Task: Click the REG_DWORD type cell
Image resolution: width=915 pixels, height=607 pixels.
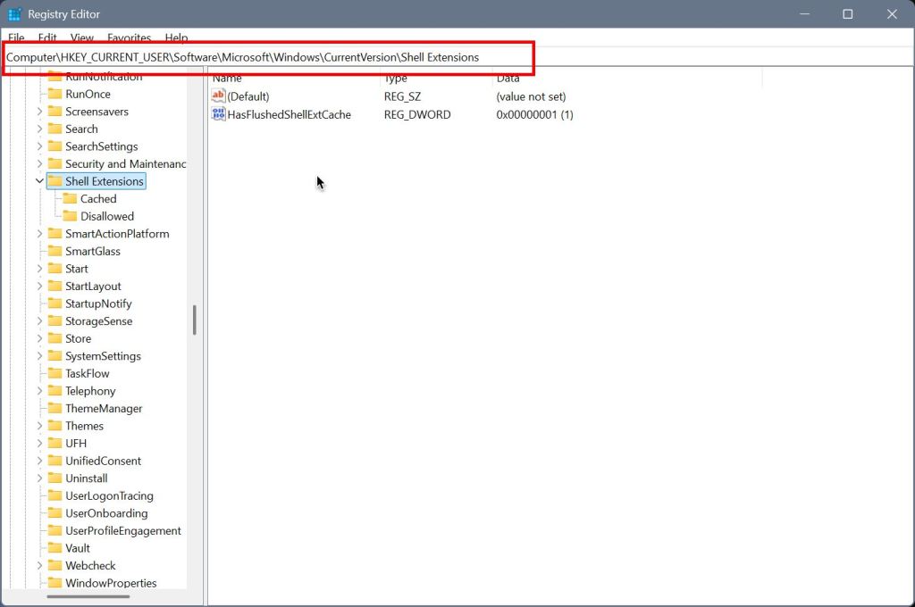Action: pyautogui.click(x=417, y=115)
